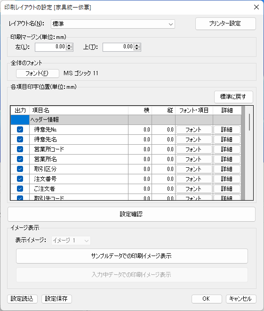264x311 pixels.
Task: Click the 縦 value of 取引区分
Action: tap(164, 169)
